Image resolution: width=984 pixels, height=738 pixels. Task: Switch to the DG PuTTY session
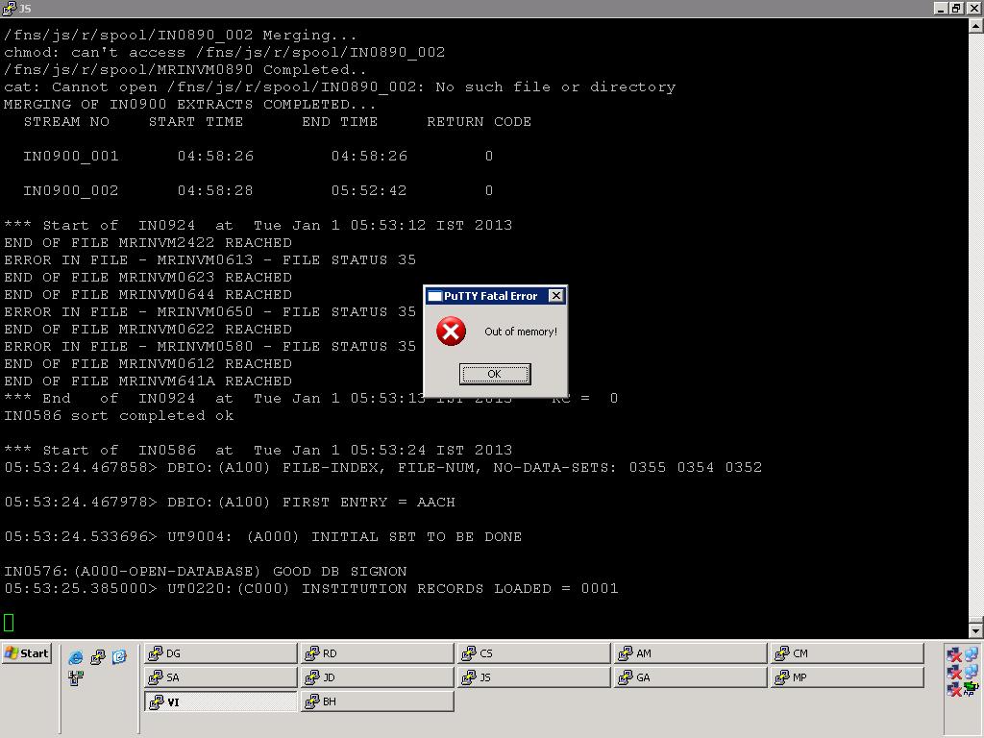pyautogui.click(x=220, y=653)
